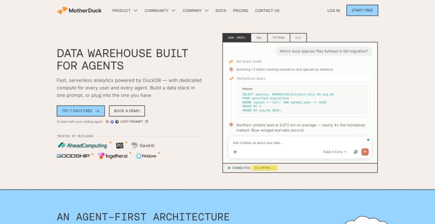Switch to the CLI tab
Viewport: 435px width, 224px height.
click(x=298, y=38)
